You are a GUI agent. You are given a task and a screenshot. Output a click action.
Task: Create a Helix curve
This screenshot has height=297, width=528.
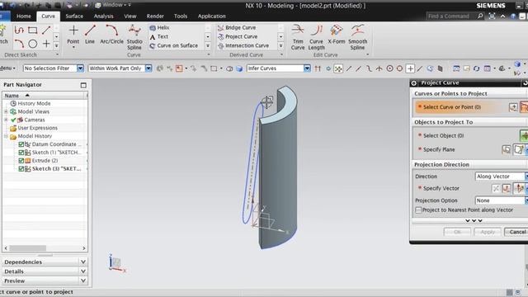tap(159, 27)
